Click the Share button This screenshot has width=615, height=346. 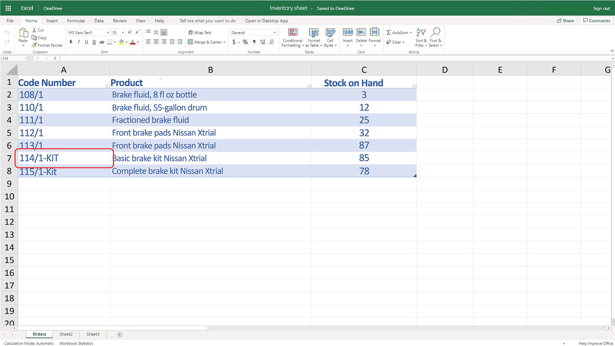[565, 21]
